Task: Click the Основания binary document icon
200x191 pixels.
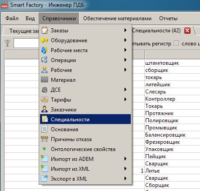Action: [x=44, y=129]
